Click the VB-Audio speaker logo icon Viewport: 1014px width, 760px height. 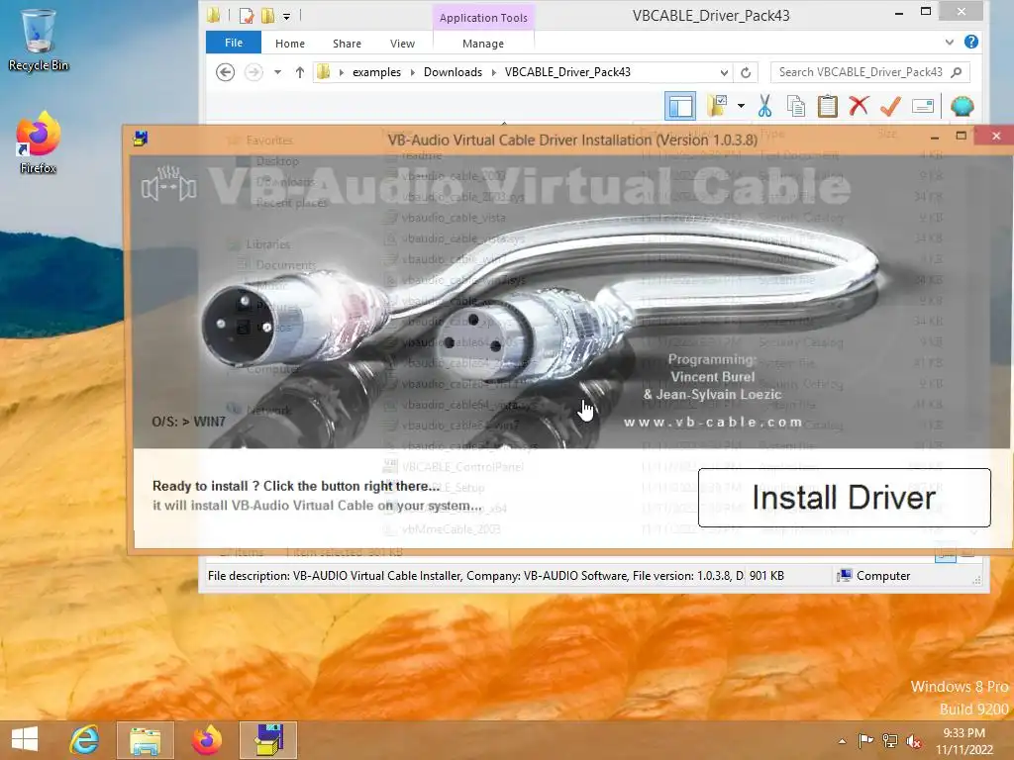(x=168, y=184)
